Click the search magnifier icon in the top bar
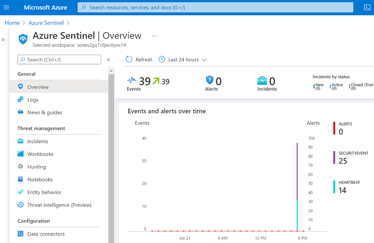This screenshot has height=243, width=374. [x=83, y=7]
